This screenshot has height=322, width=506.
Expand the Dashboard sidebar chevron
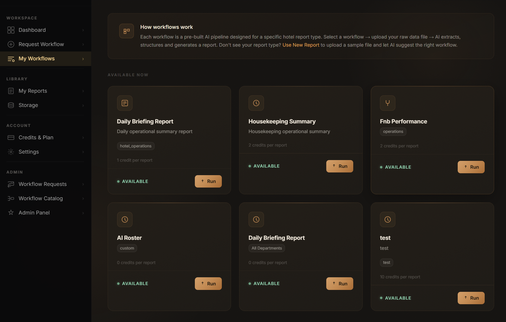click(83, 30)
